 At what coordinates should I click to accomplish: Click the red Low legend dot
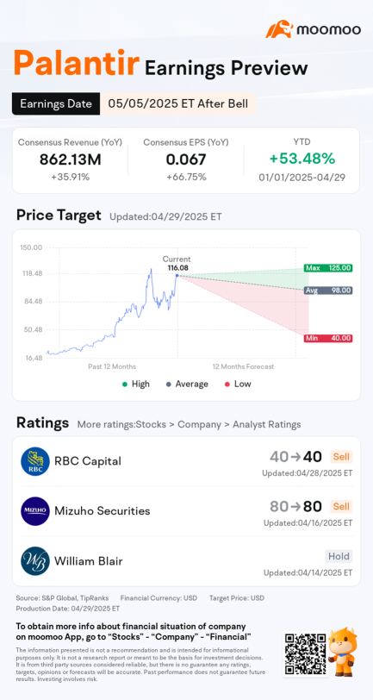click(x=227, y=384)
